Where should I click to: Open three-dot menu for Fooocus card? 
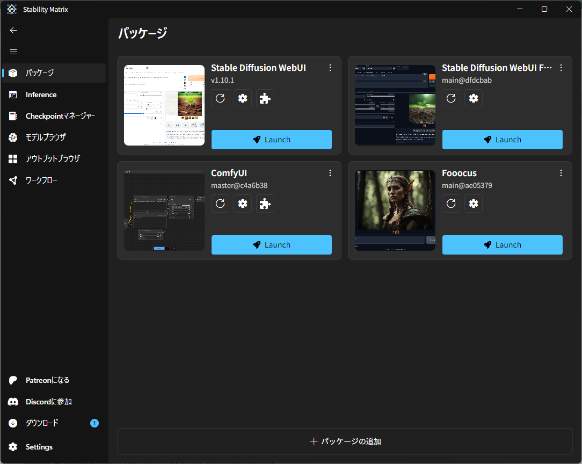click(x=561, y=173)
